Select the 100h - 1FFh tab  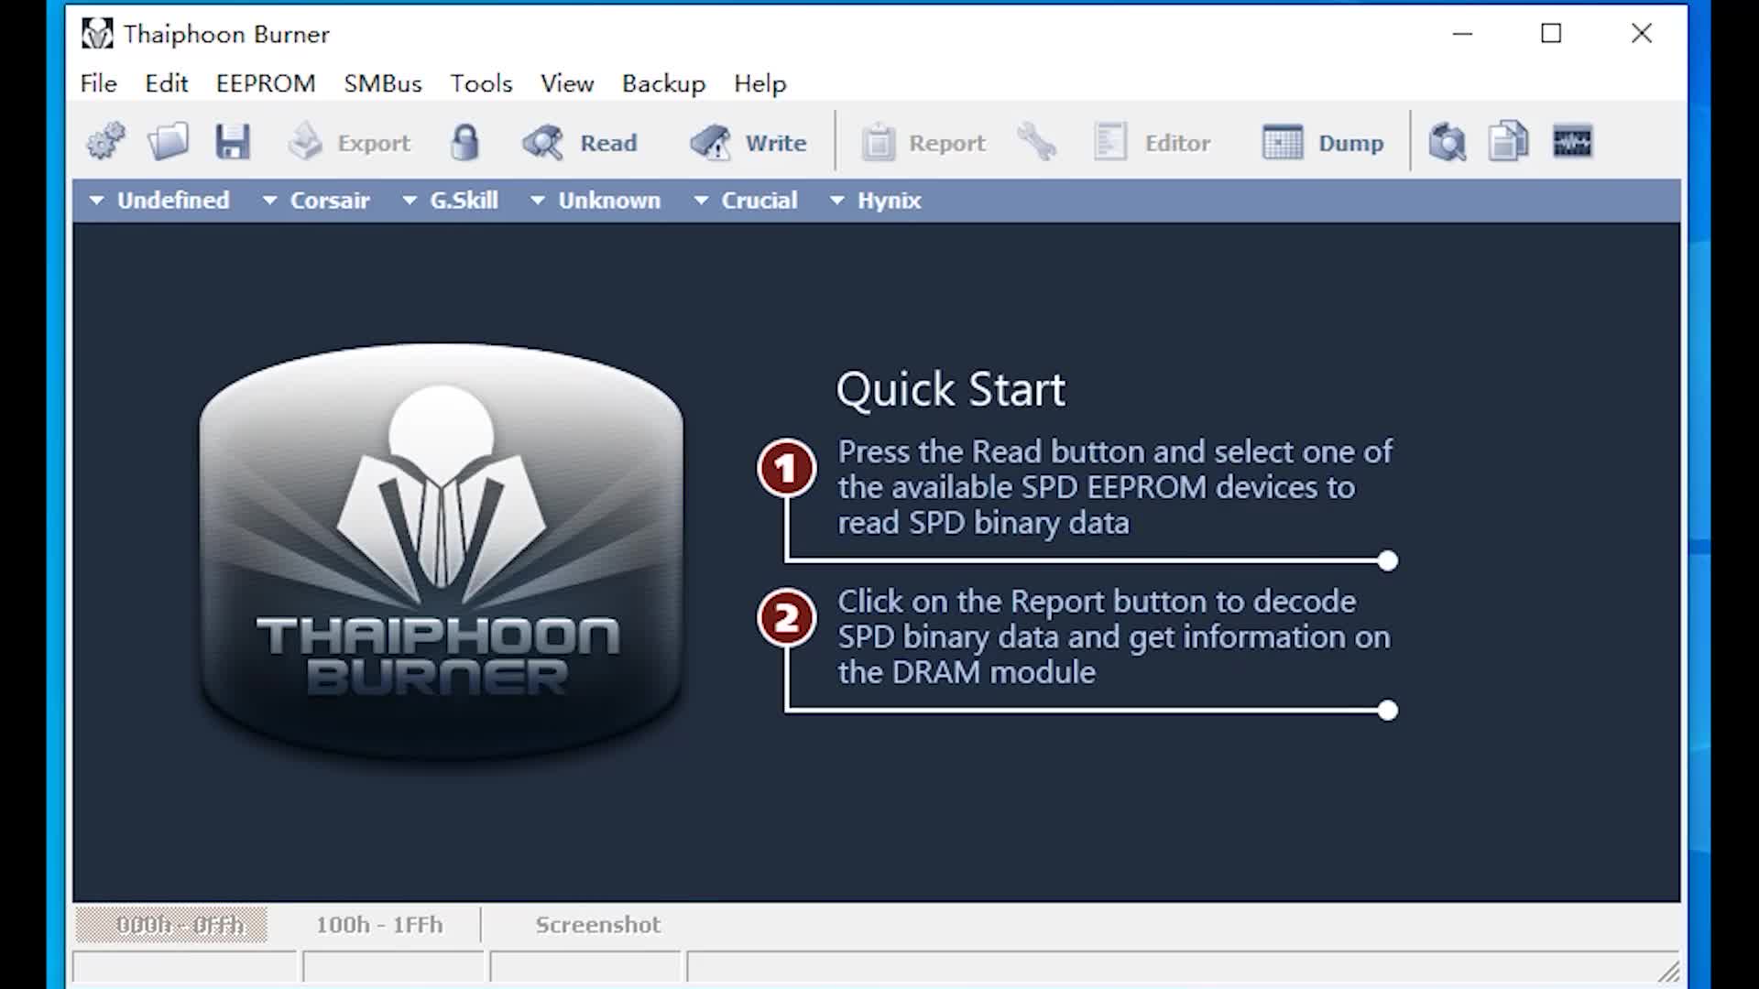coord(379,925)
